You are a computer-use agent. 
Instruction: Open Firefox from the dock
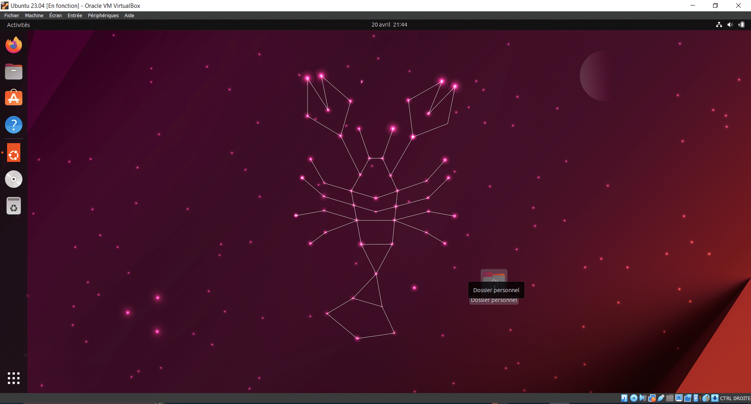click(14, 45)
